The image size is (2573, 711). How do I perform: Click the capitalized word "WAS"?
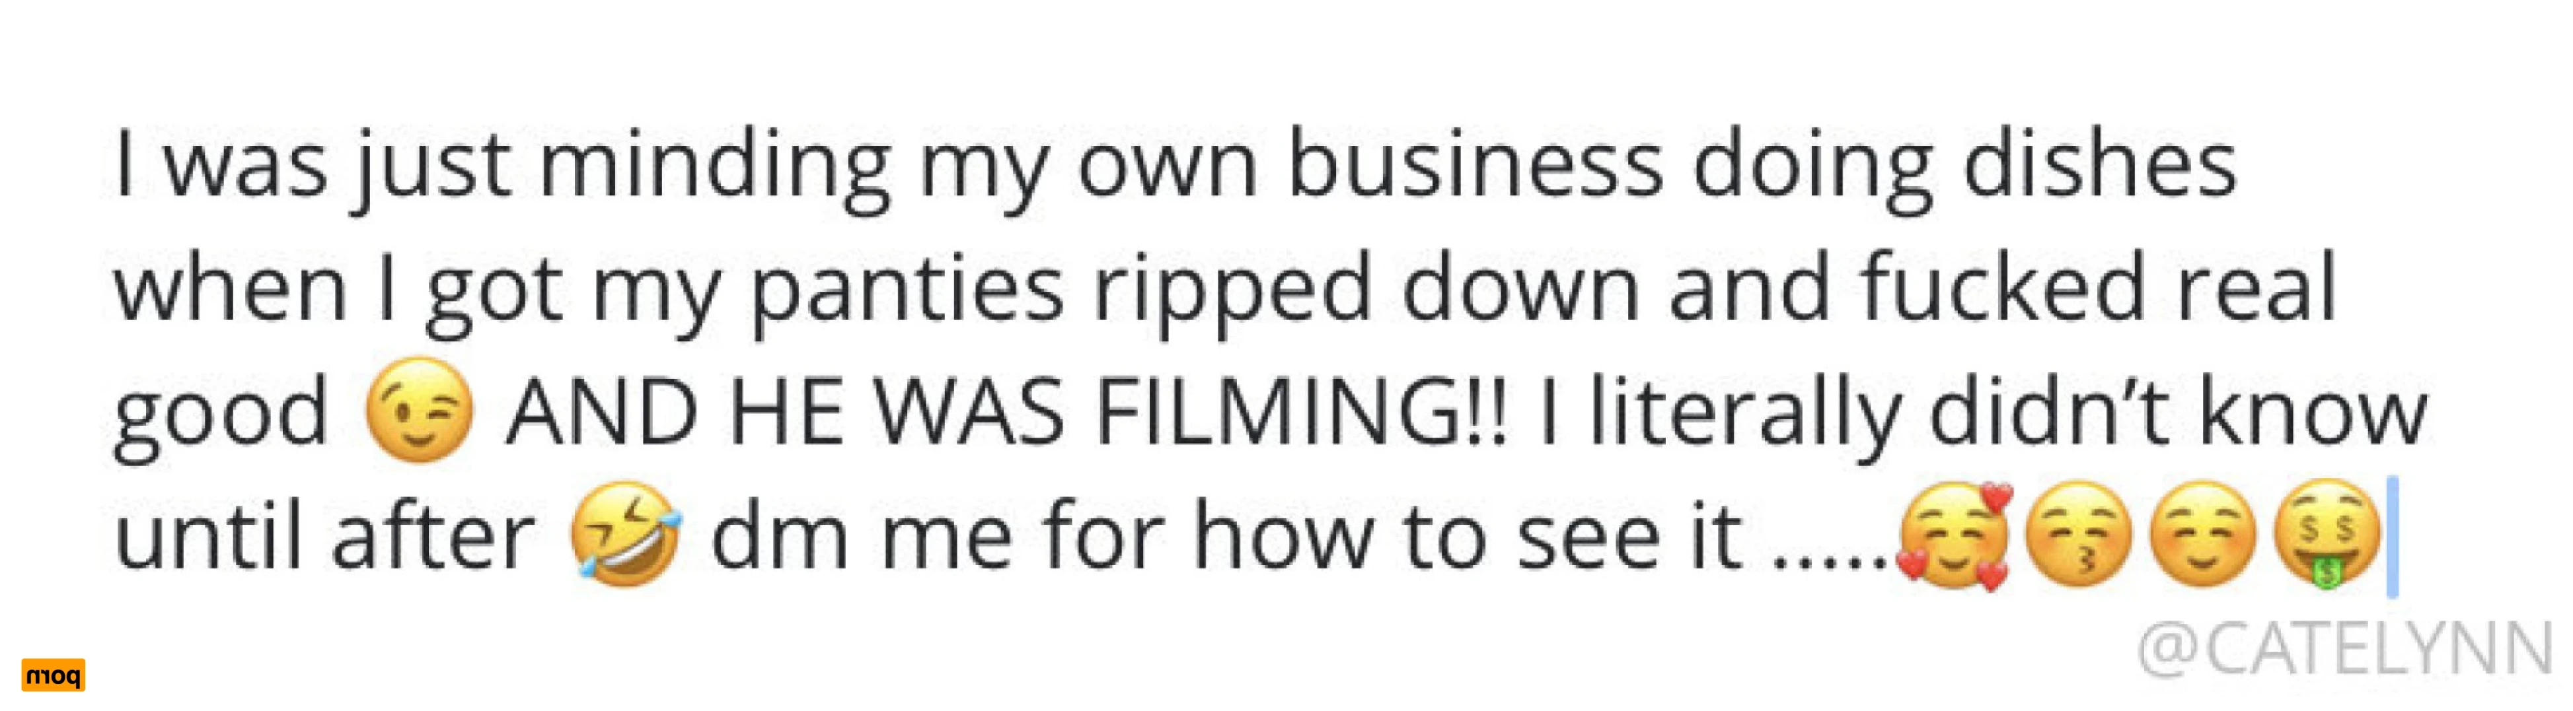pyautogui.click(x=969, y=411)
